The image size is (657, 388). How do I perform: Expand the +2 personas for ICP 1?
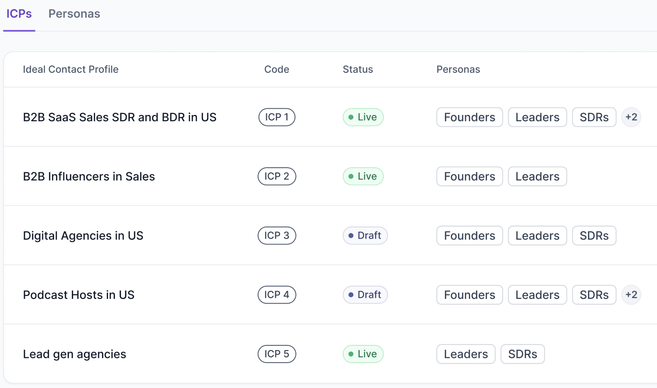point(631,117)
